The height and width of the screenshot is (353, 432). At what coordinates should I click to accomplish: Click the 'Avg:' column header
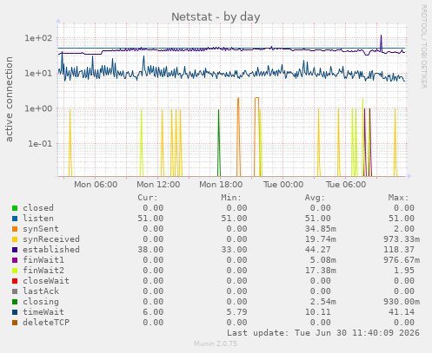pyautogui.click(x=315, y=198)
